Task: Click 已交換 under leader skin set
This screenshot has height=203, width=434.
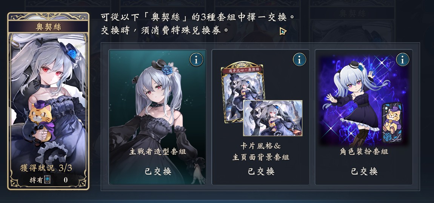Action: coord(158,171)
